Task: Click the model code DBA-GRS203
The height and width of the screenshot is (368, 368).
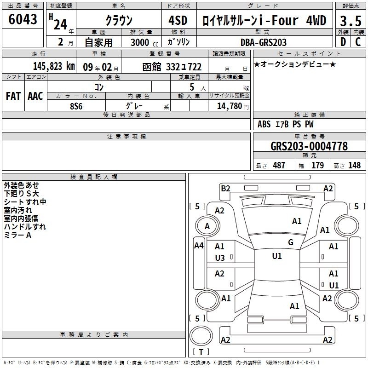Action: tap(263, 42)
